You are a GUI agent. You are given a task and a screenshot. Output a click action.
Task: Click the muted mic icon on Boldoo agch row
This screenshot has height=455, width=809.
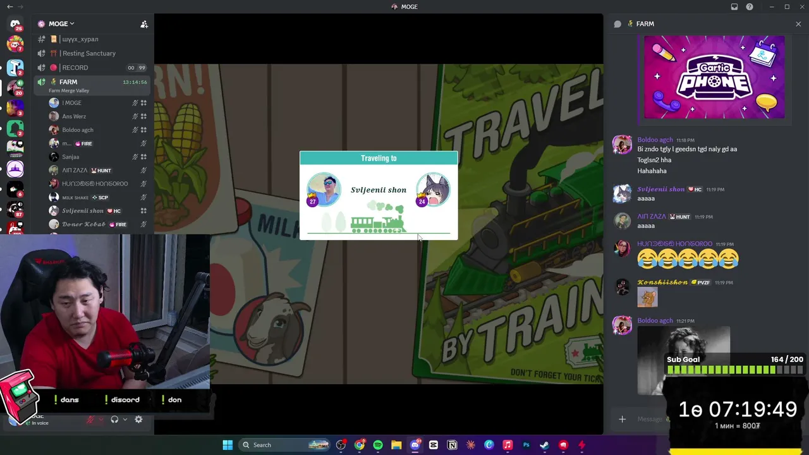coord(135,130)
